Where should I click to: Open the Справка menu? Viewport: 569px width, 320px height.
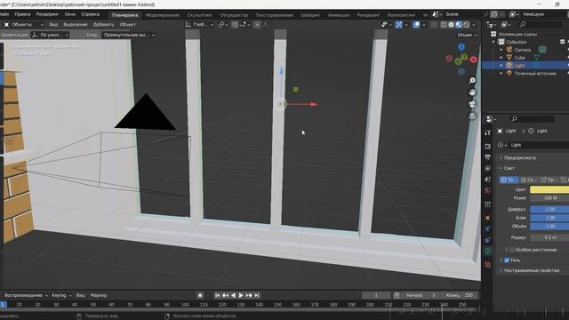[90, 14]
